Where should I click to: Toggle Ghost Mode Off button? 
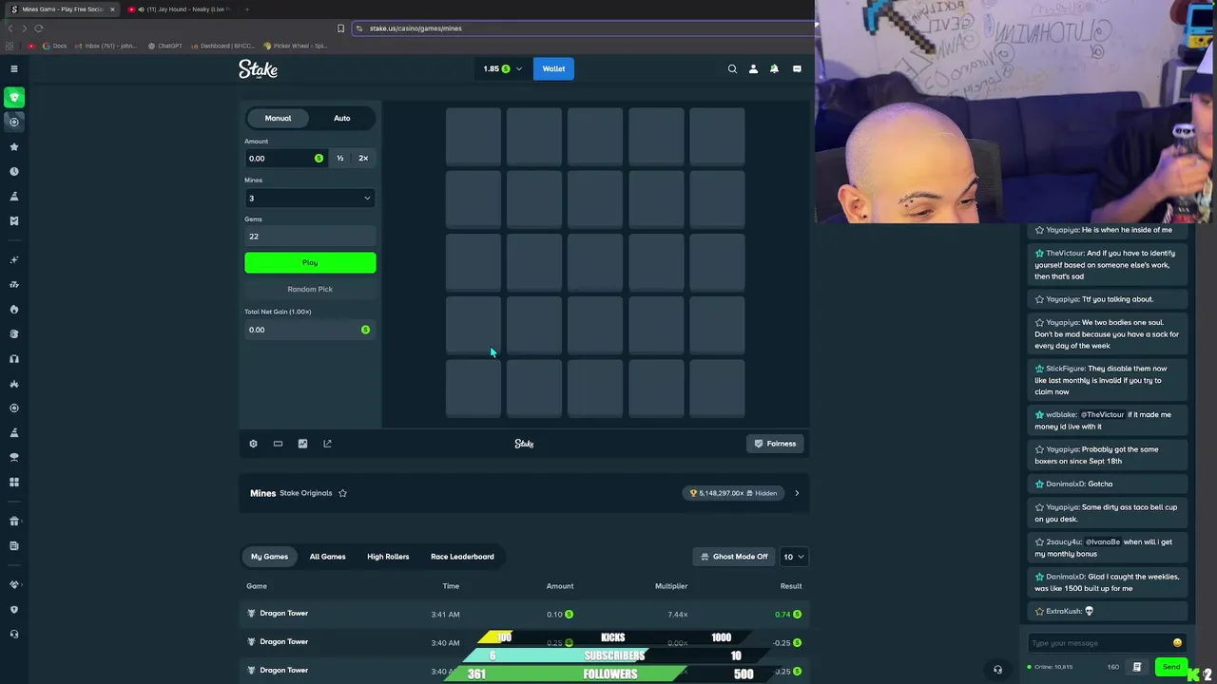click(734, 557)
